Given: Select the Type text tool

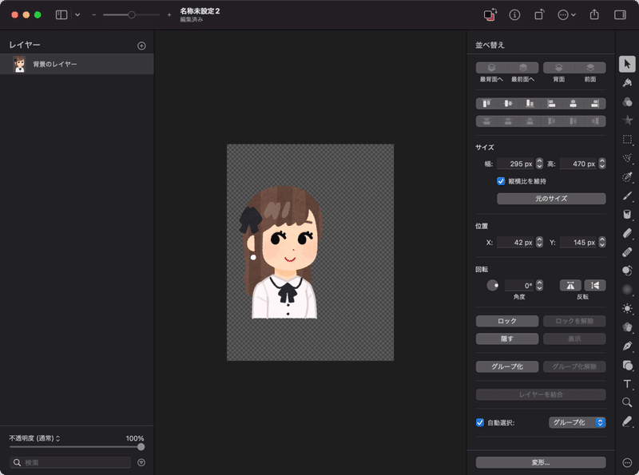Looking at the screenshot, I should [x=627, y=384].
